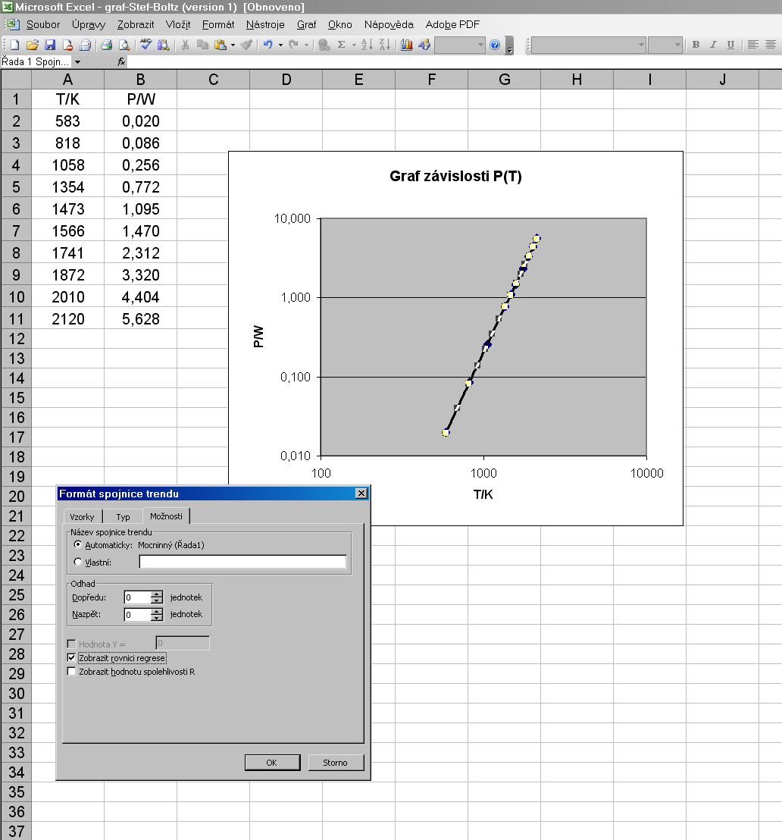Open the Zoom percentage dropdown
The height and width of the screenshot is (840, 782).
coord(480,45)
